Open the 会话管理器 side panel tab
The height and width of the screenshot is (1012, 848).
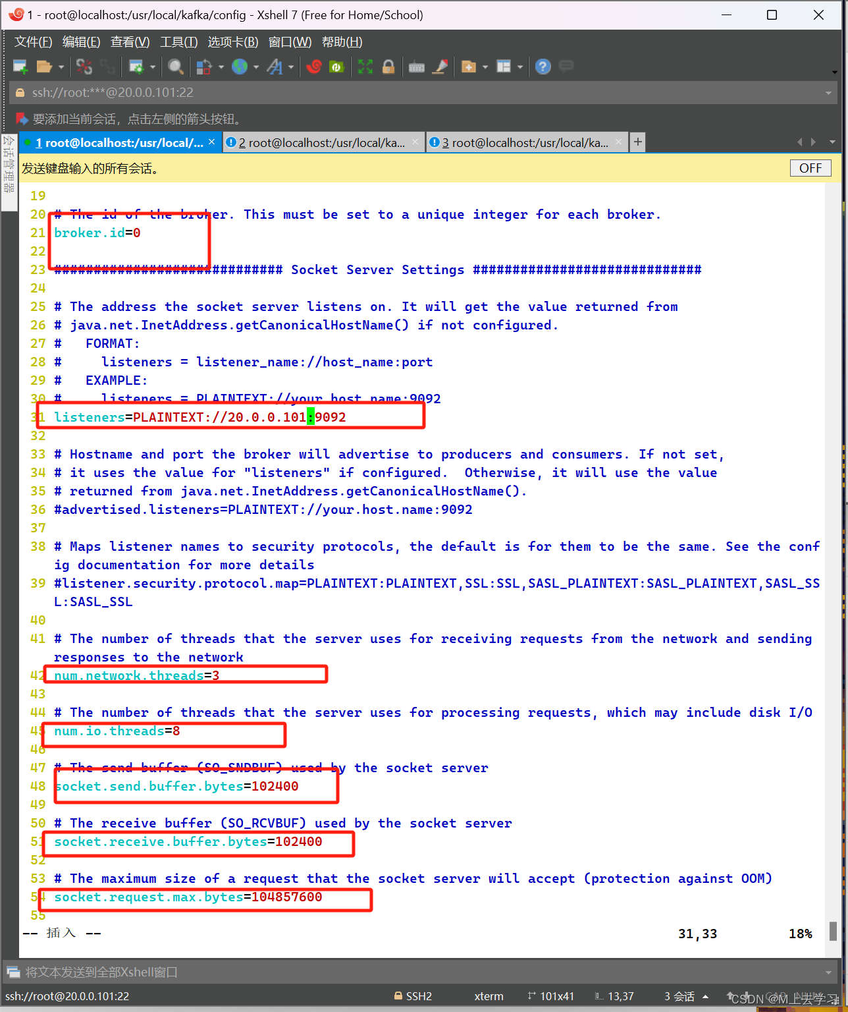[x=9, y=172]
